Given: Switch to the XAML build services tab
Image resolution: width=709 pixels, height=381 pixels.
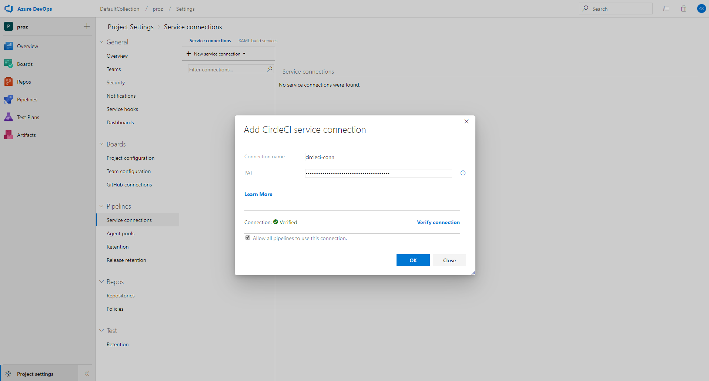Looking at the screenshot, I should [258, 41].
